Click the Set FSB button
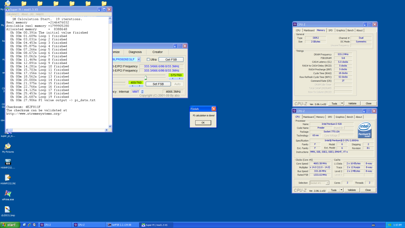The width and height of the screenshot is (405, 228). pyautogui.click(x=158, y=84)
